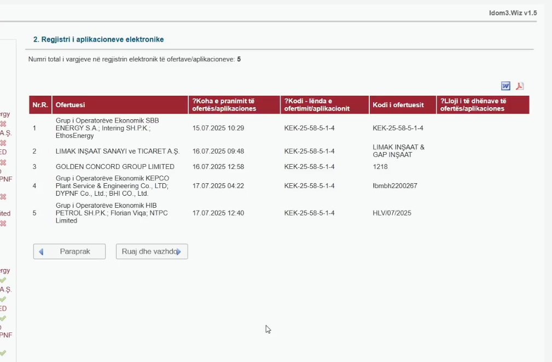Click the "Koha e pranimit" column header
Viewport: 552px width, 362px height.
(x=224, y=105)
